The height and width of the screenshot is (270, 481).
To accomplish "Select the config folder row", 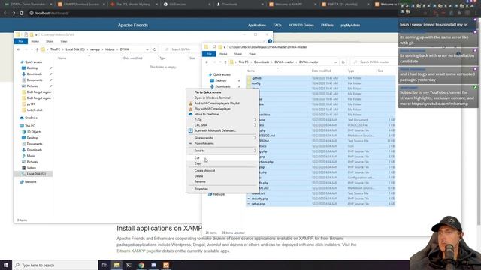I will click(321, 83).
